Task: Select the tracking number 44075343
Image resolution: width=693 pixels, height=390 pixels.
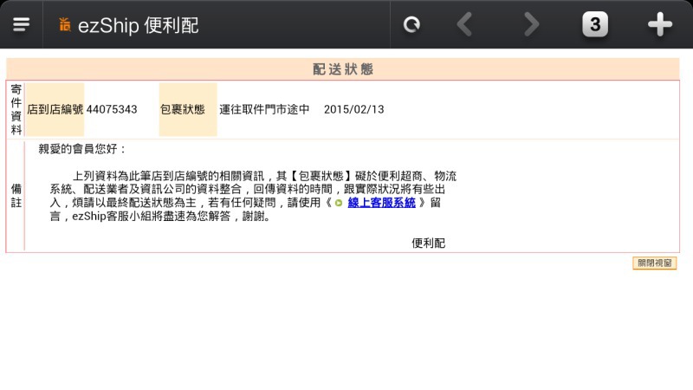Action: [x=112, y=109]
